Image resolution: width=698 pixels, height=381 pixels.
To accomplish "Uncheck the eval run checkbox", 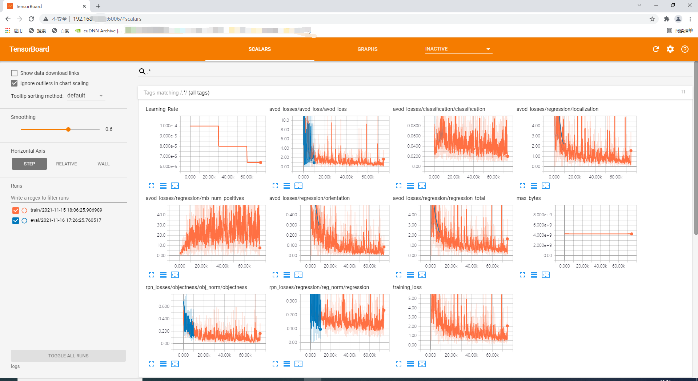I will pos(16,220).
